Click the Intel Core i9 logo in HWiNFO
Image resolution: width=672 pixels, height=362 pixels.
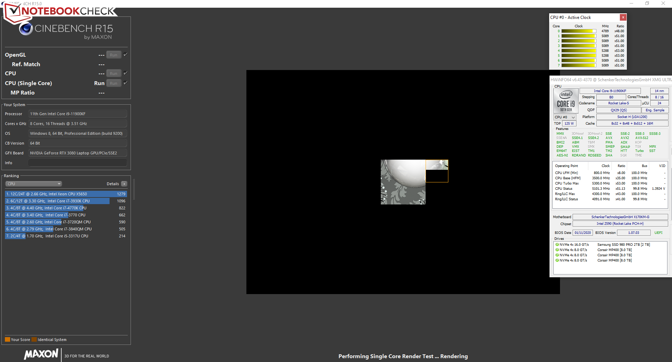click(566, 100)
